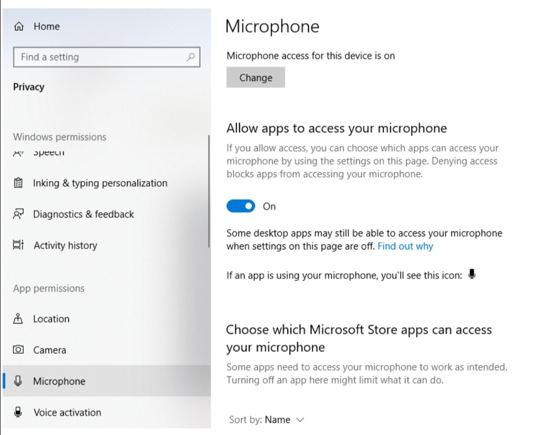Open the Privacy section heading
Viewport: 560px width, 435px height.
coord(29,86)
